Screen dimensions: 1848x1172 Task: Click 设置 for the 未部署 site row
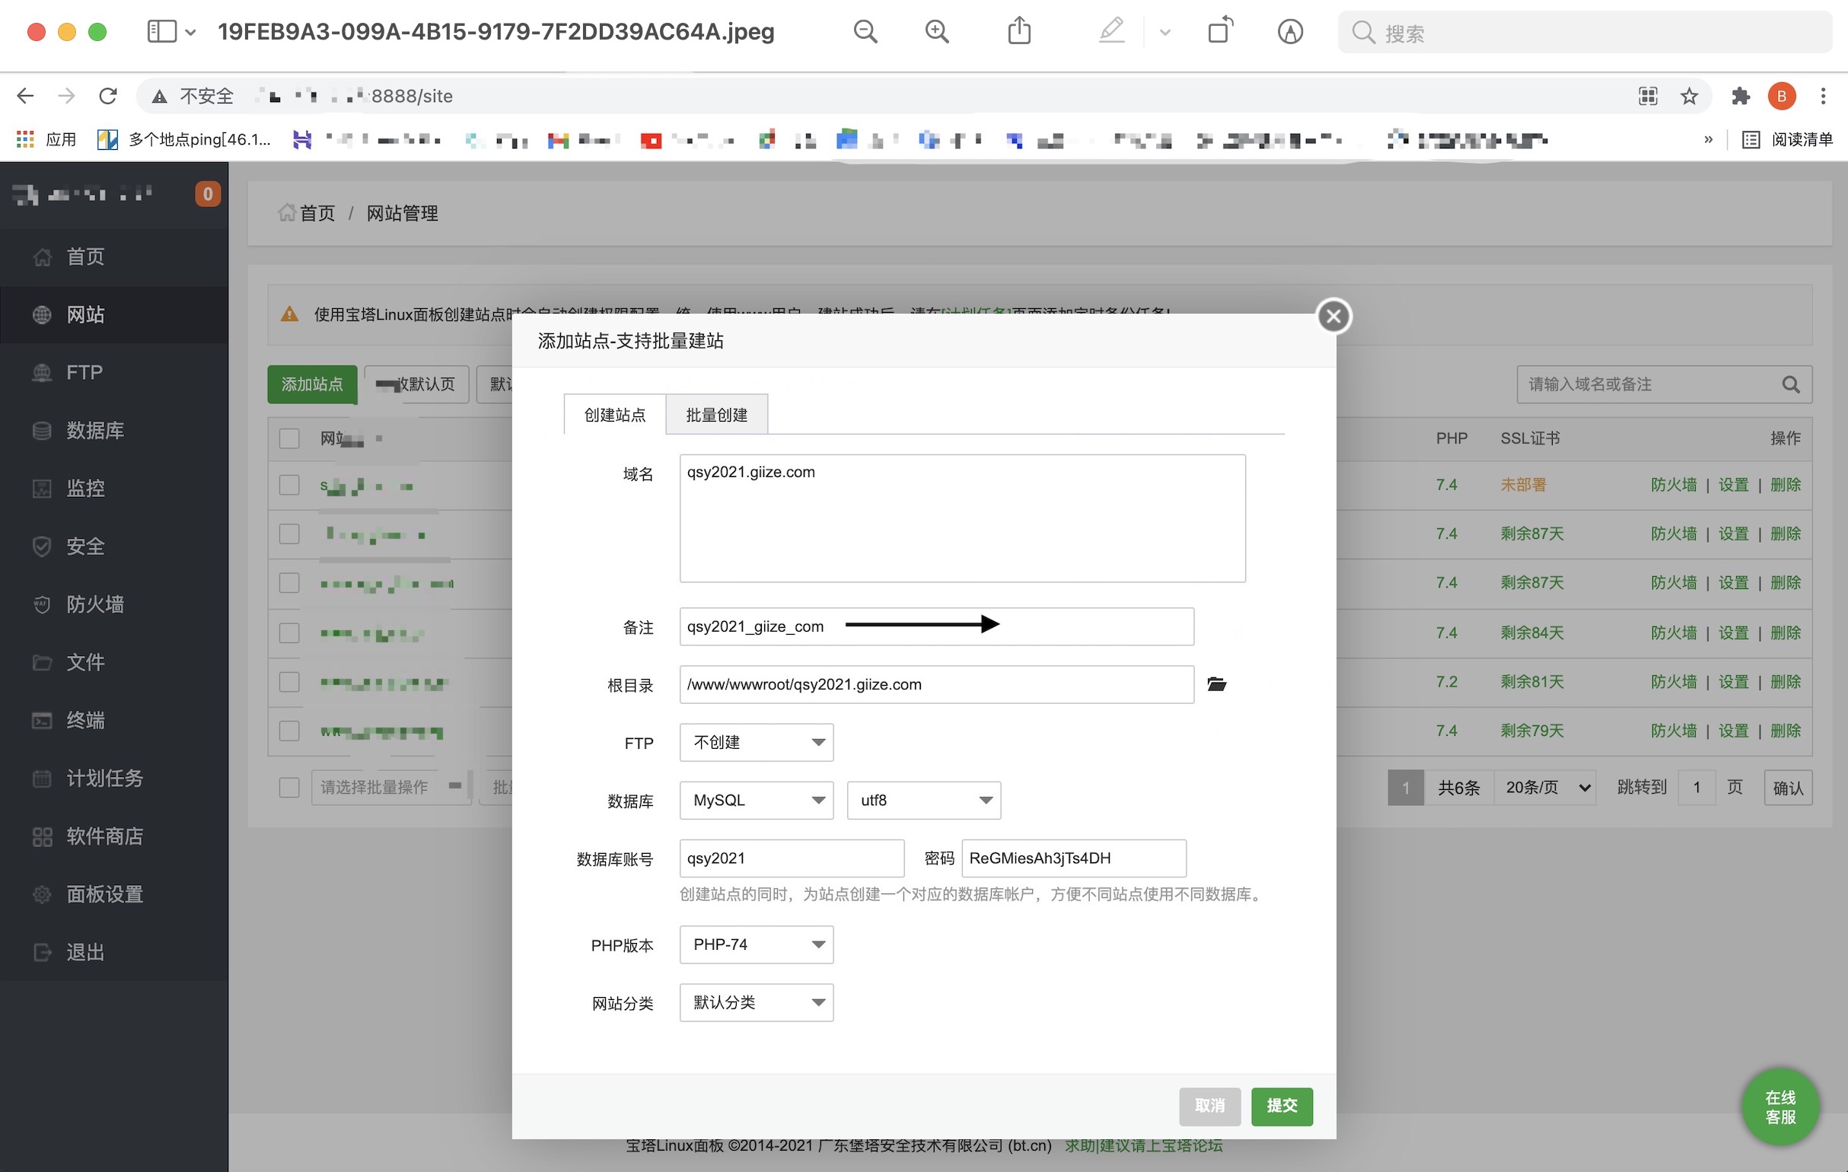pos(1733,485)
